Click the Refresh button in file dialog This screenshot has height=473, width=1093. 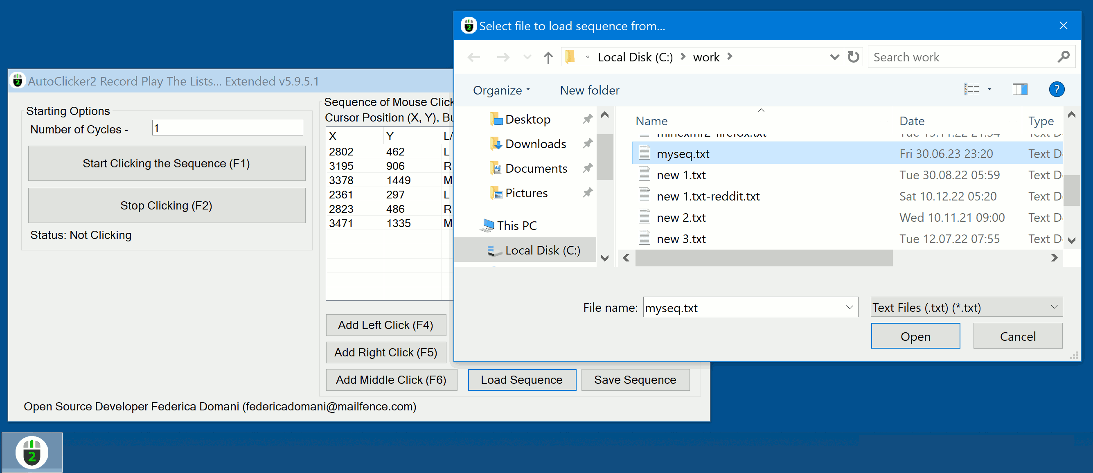pos(853,57)
